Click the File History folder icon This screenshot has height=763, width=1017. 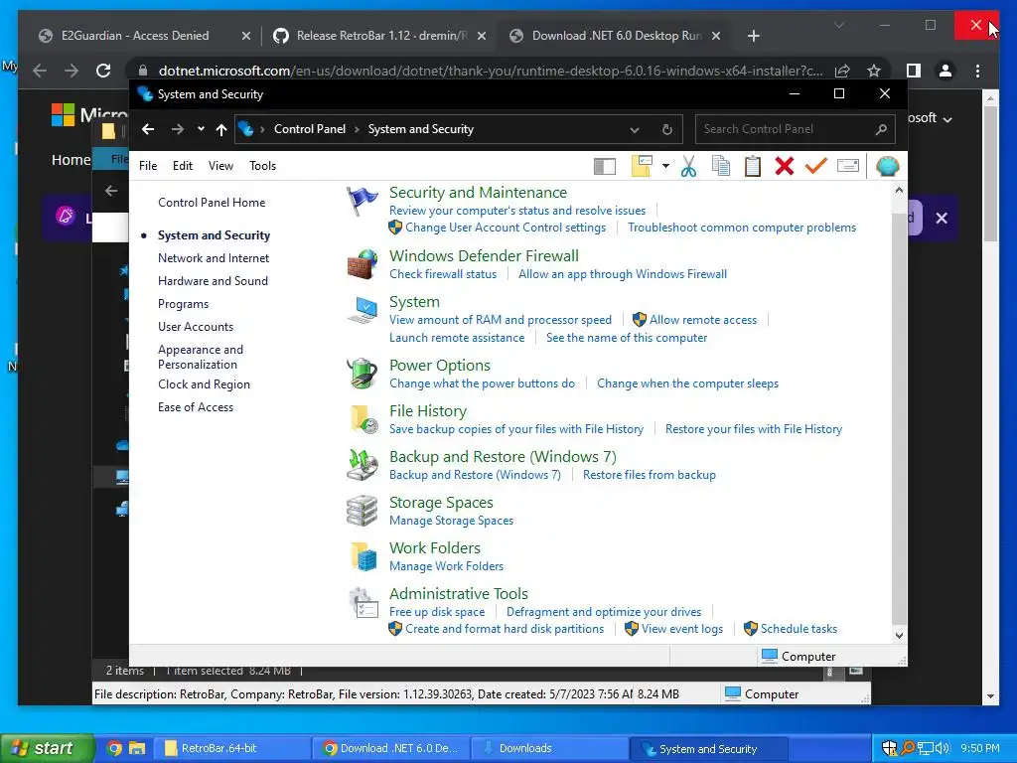click(x=363, y=420)
